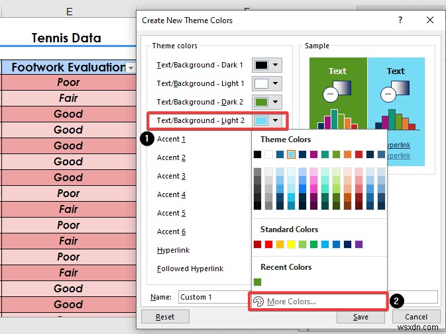The width and height of the screenshot is (446, 334).
Task: Select the first Poor cell below header
Action: [68, 82]
